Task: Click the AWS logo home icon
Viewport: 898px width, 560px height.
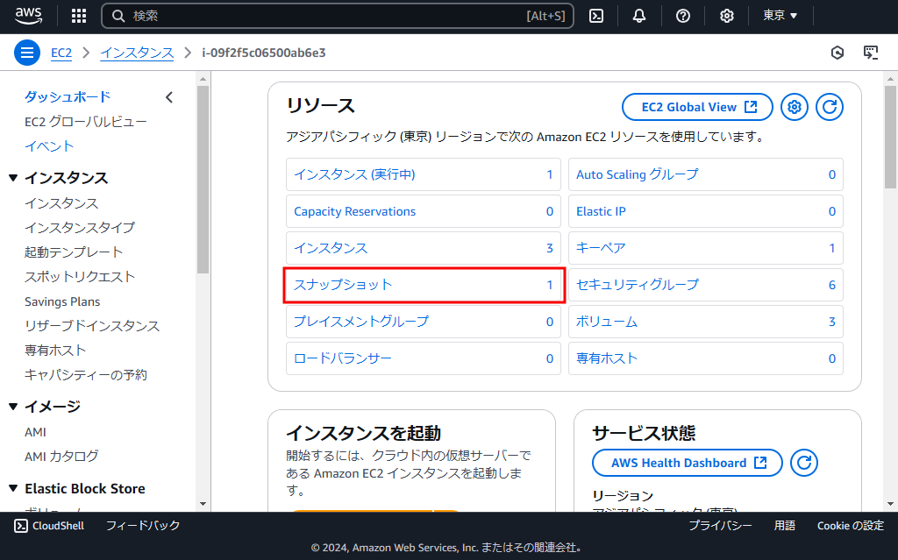Action: (28, 16)
